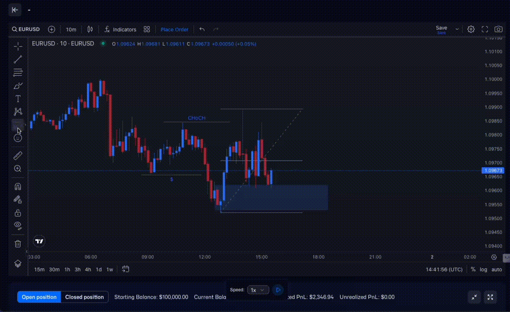Expand the playback Speed 1x dropdown

[x=258, y=290]
